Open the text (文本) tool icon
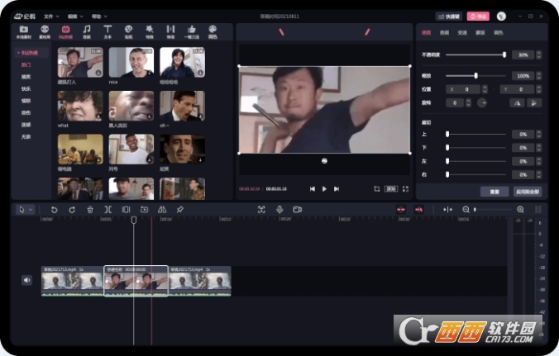This screenshot has width=559, height=356. [107, 31]
